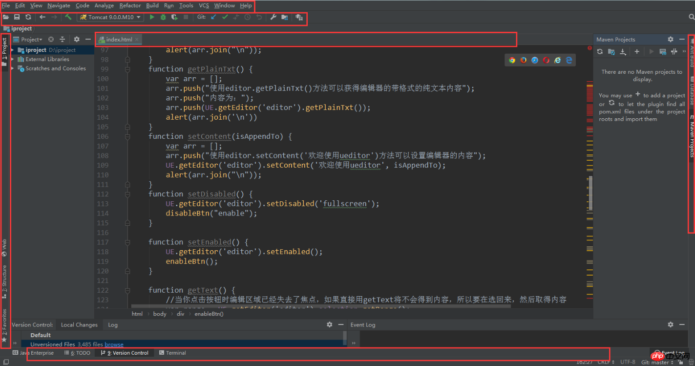
Task: Hide the Maven Projects panel
Action: tap(682, 39)
